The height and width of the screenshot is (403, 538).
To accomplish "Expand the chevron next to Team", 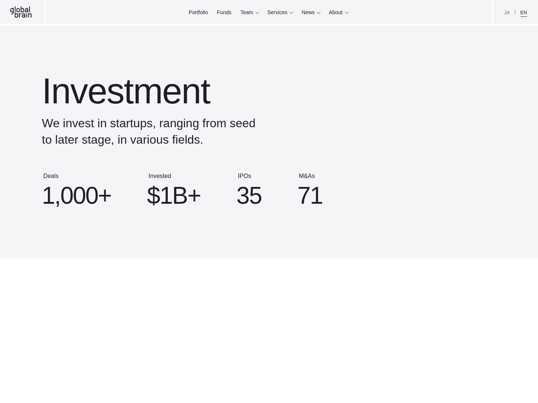I will [x=257, y=13].
